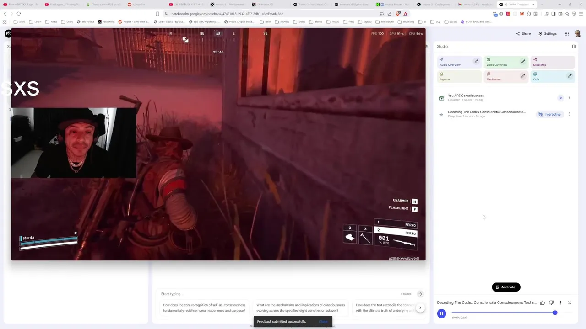
Task: Add a new note
Action: 506,287
